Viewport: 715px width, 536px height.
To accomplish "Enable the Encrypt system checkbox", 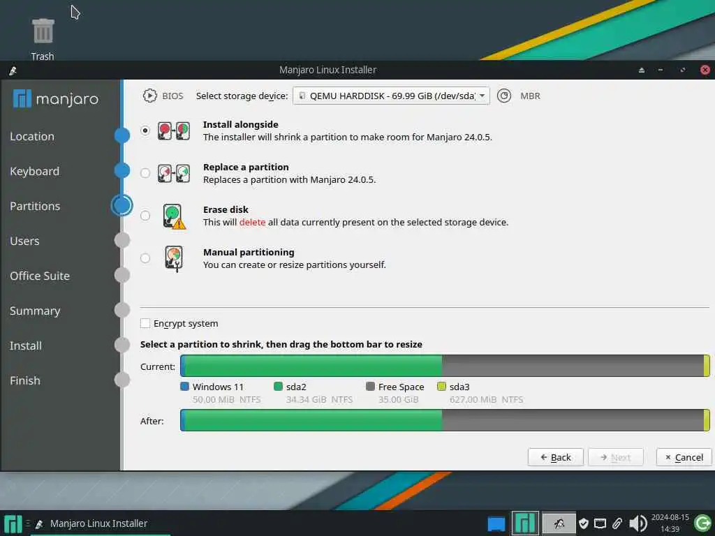I will [x=145, y=324].
